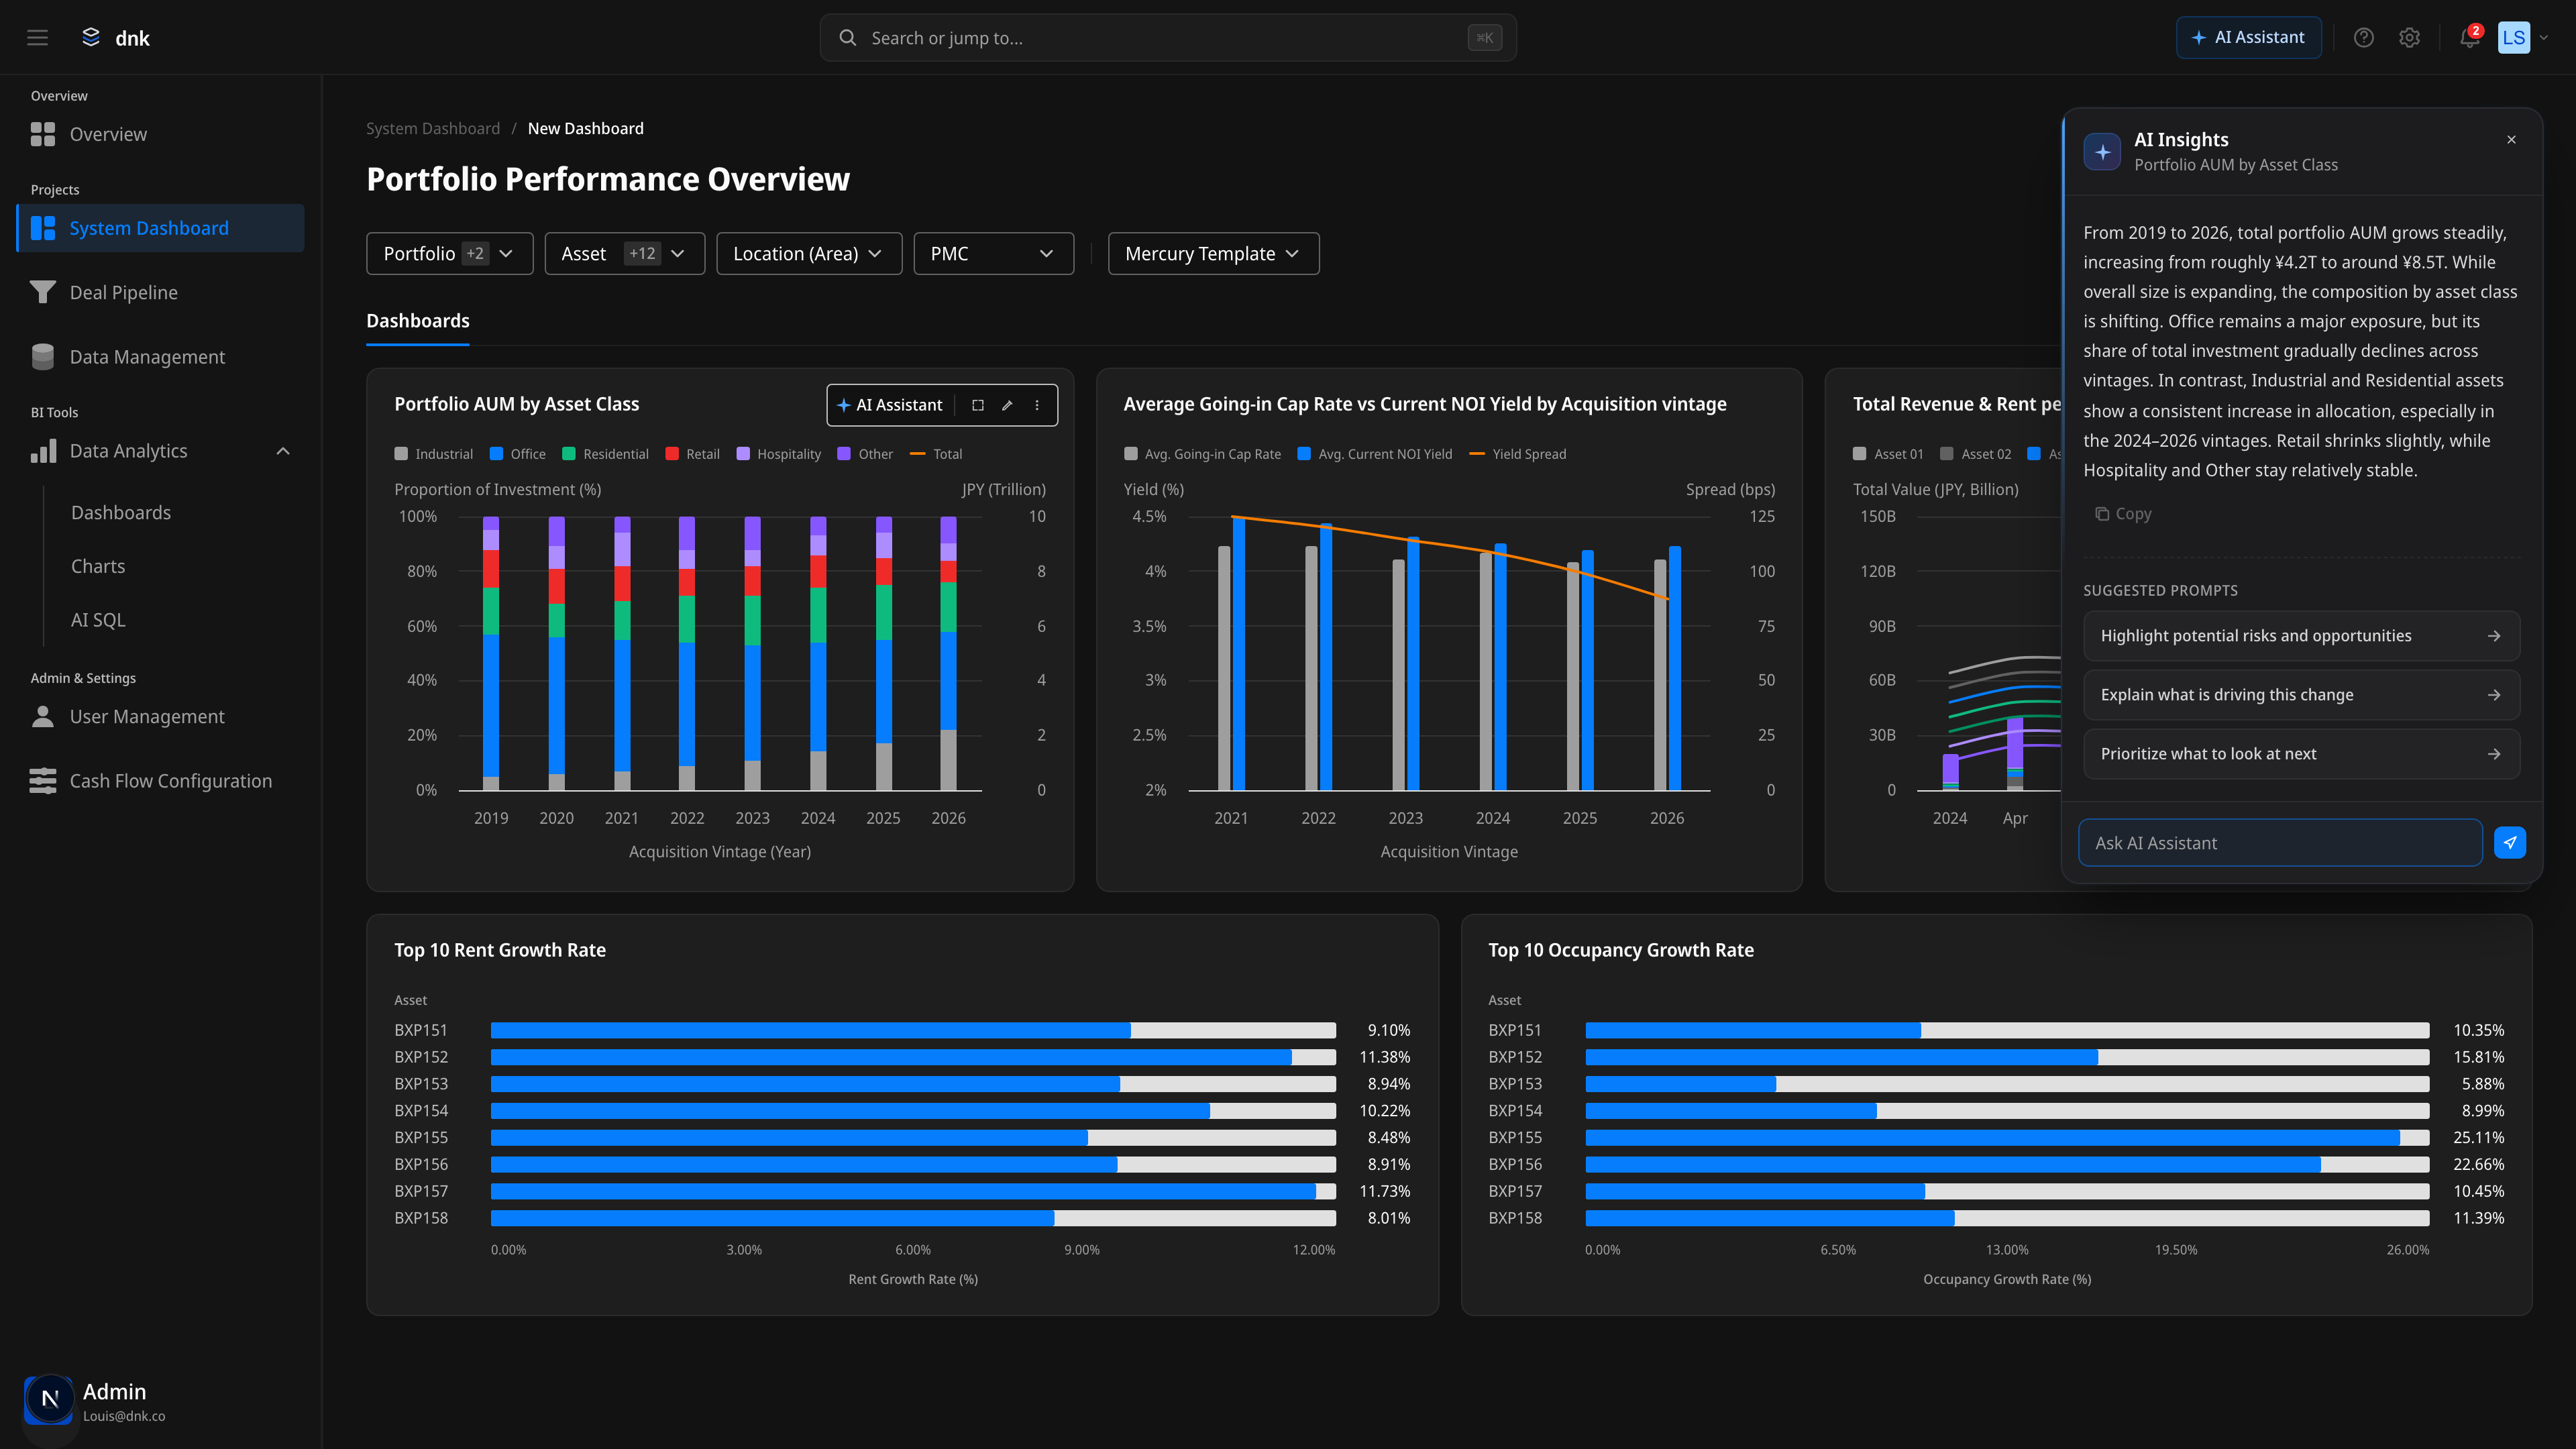The width and height of the screenshot is (2576, 1449).
Task: Open the Portfolio filter dropdown
Action: (x=449, y=254)
